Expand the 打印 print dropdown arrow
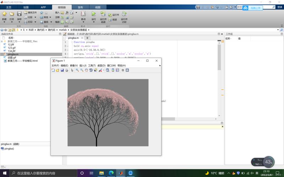The image size is (284, 177). tap(35, 22)
